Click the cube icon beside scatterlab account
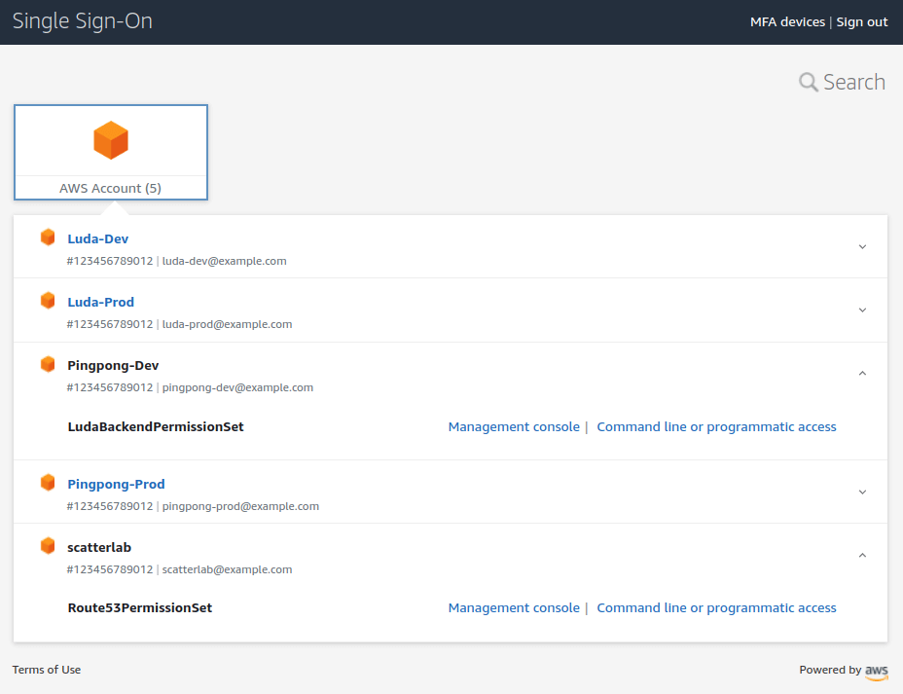The width and height of the screenshot is (903, 694). 48,546
